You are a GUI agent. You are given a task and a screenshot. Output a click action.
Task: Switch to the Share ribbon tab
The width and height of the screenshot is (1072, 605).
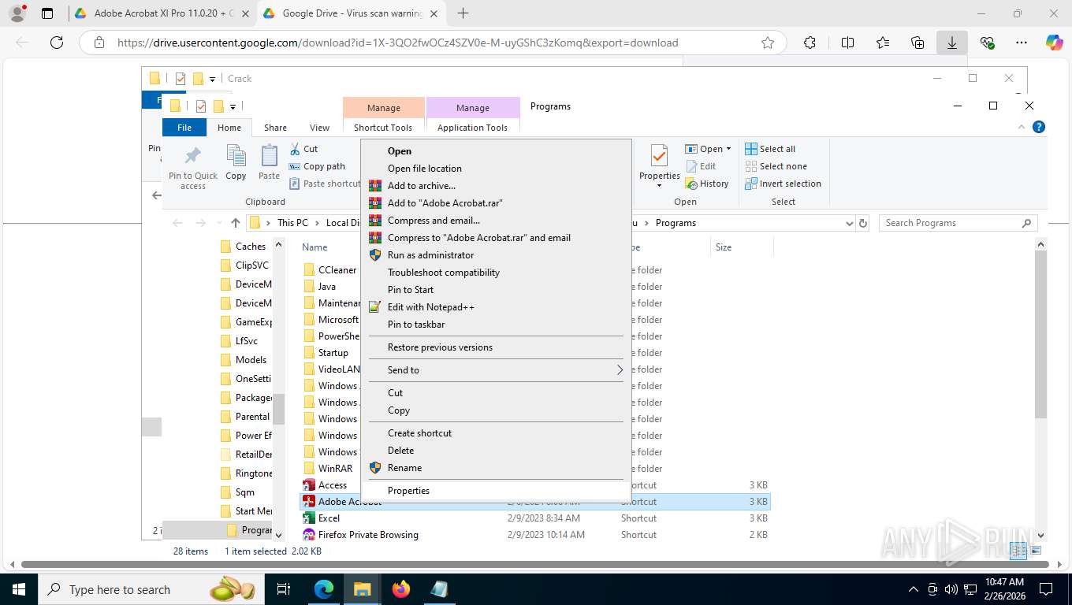[x=275, y=128]
